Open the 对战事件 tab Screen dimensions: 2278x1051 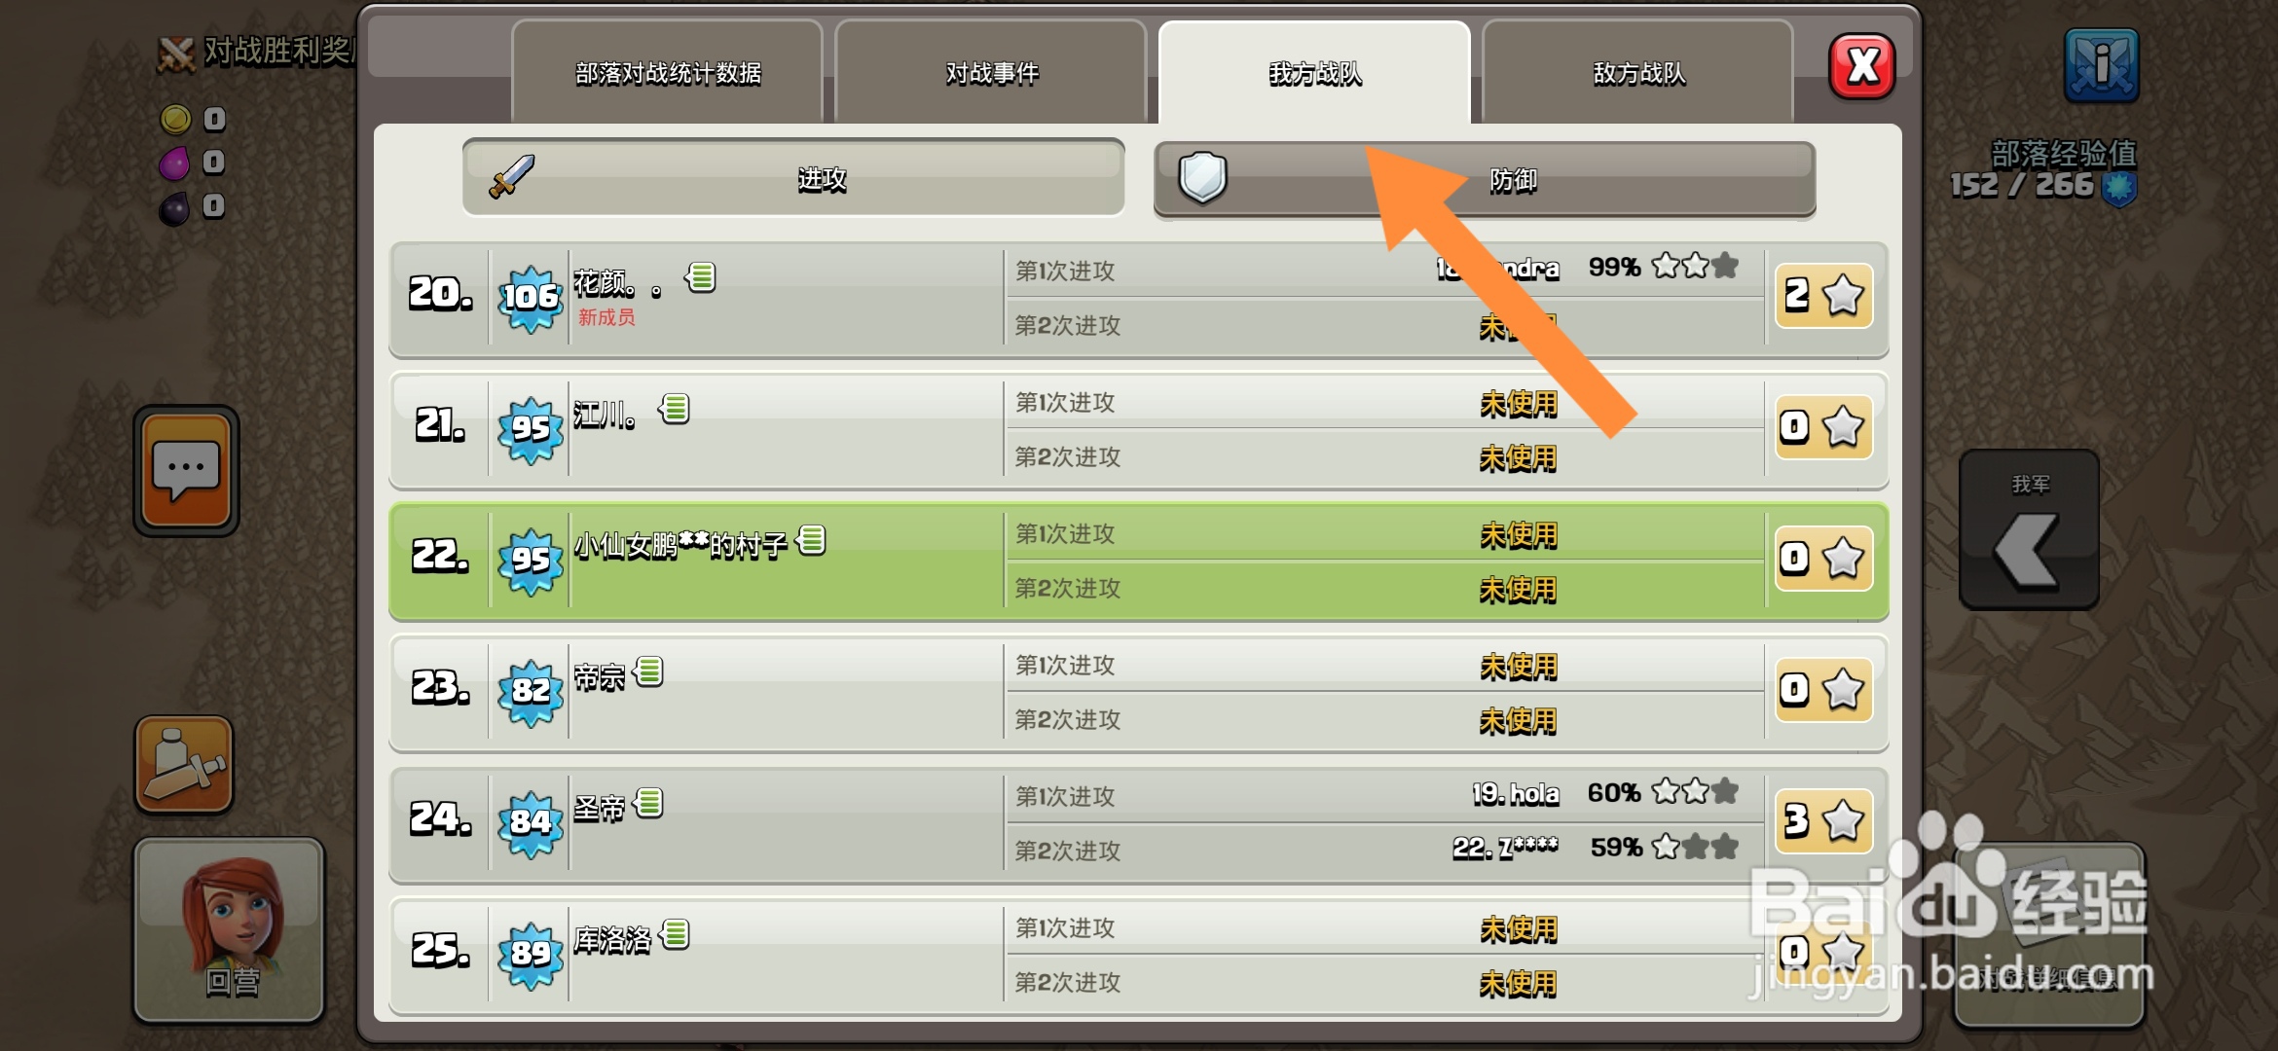[x=991, y=73]
